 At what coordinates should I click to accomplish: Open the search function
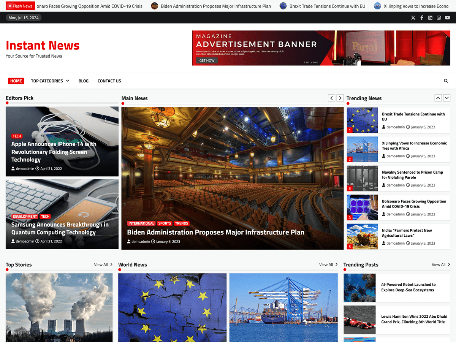click(446, 81)
